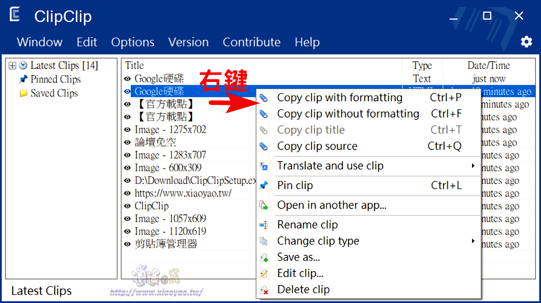Open the Help menu
This screenshot has width=541, height=303.
coord(307,42)
